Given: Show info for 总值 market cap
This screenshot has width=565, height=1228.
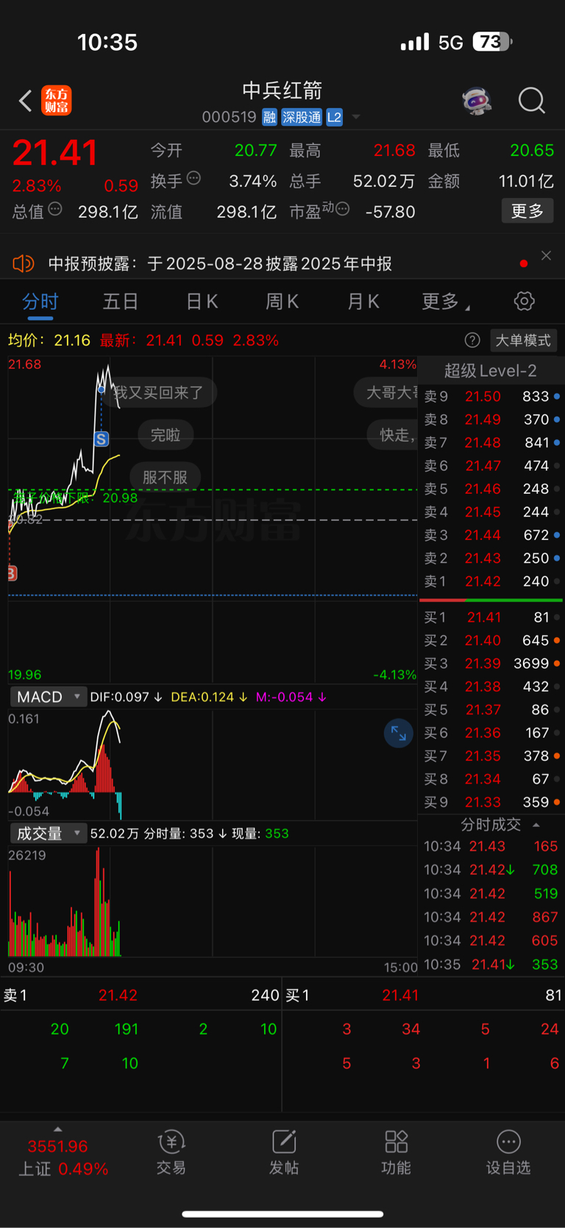Looking at the screenshot, I should point(55,210).
